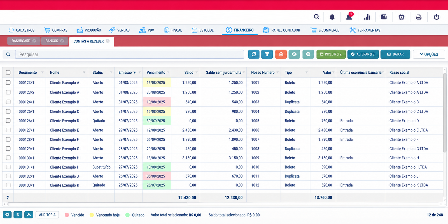Close the DASHBOARD tab
Viewport: 448px width, 224px height.
[34, 41]
